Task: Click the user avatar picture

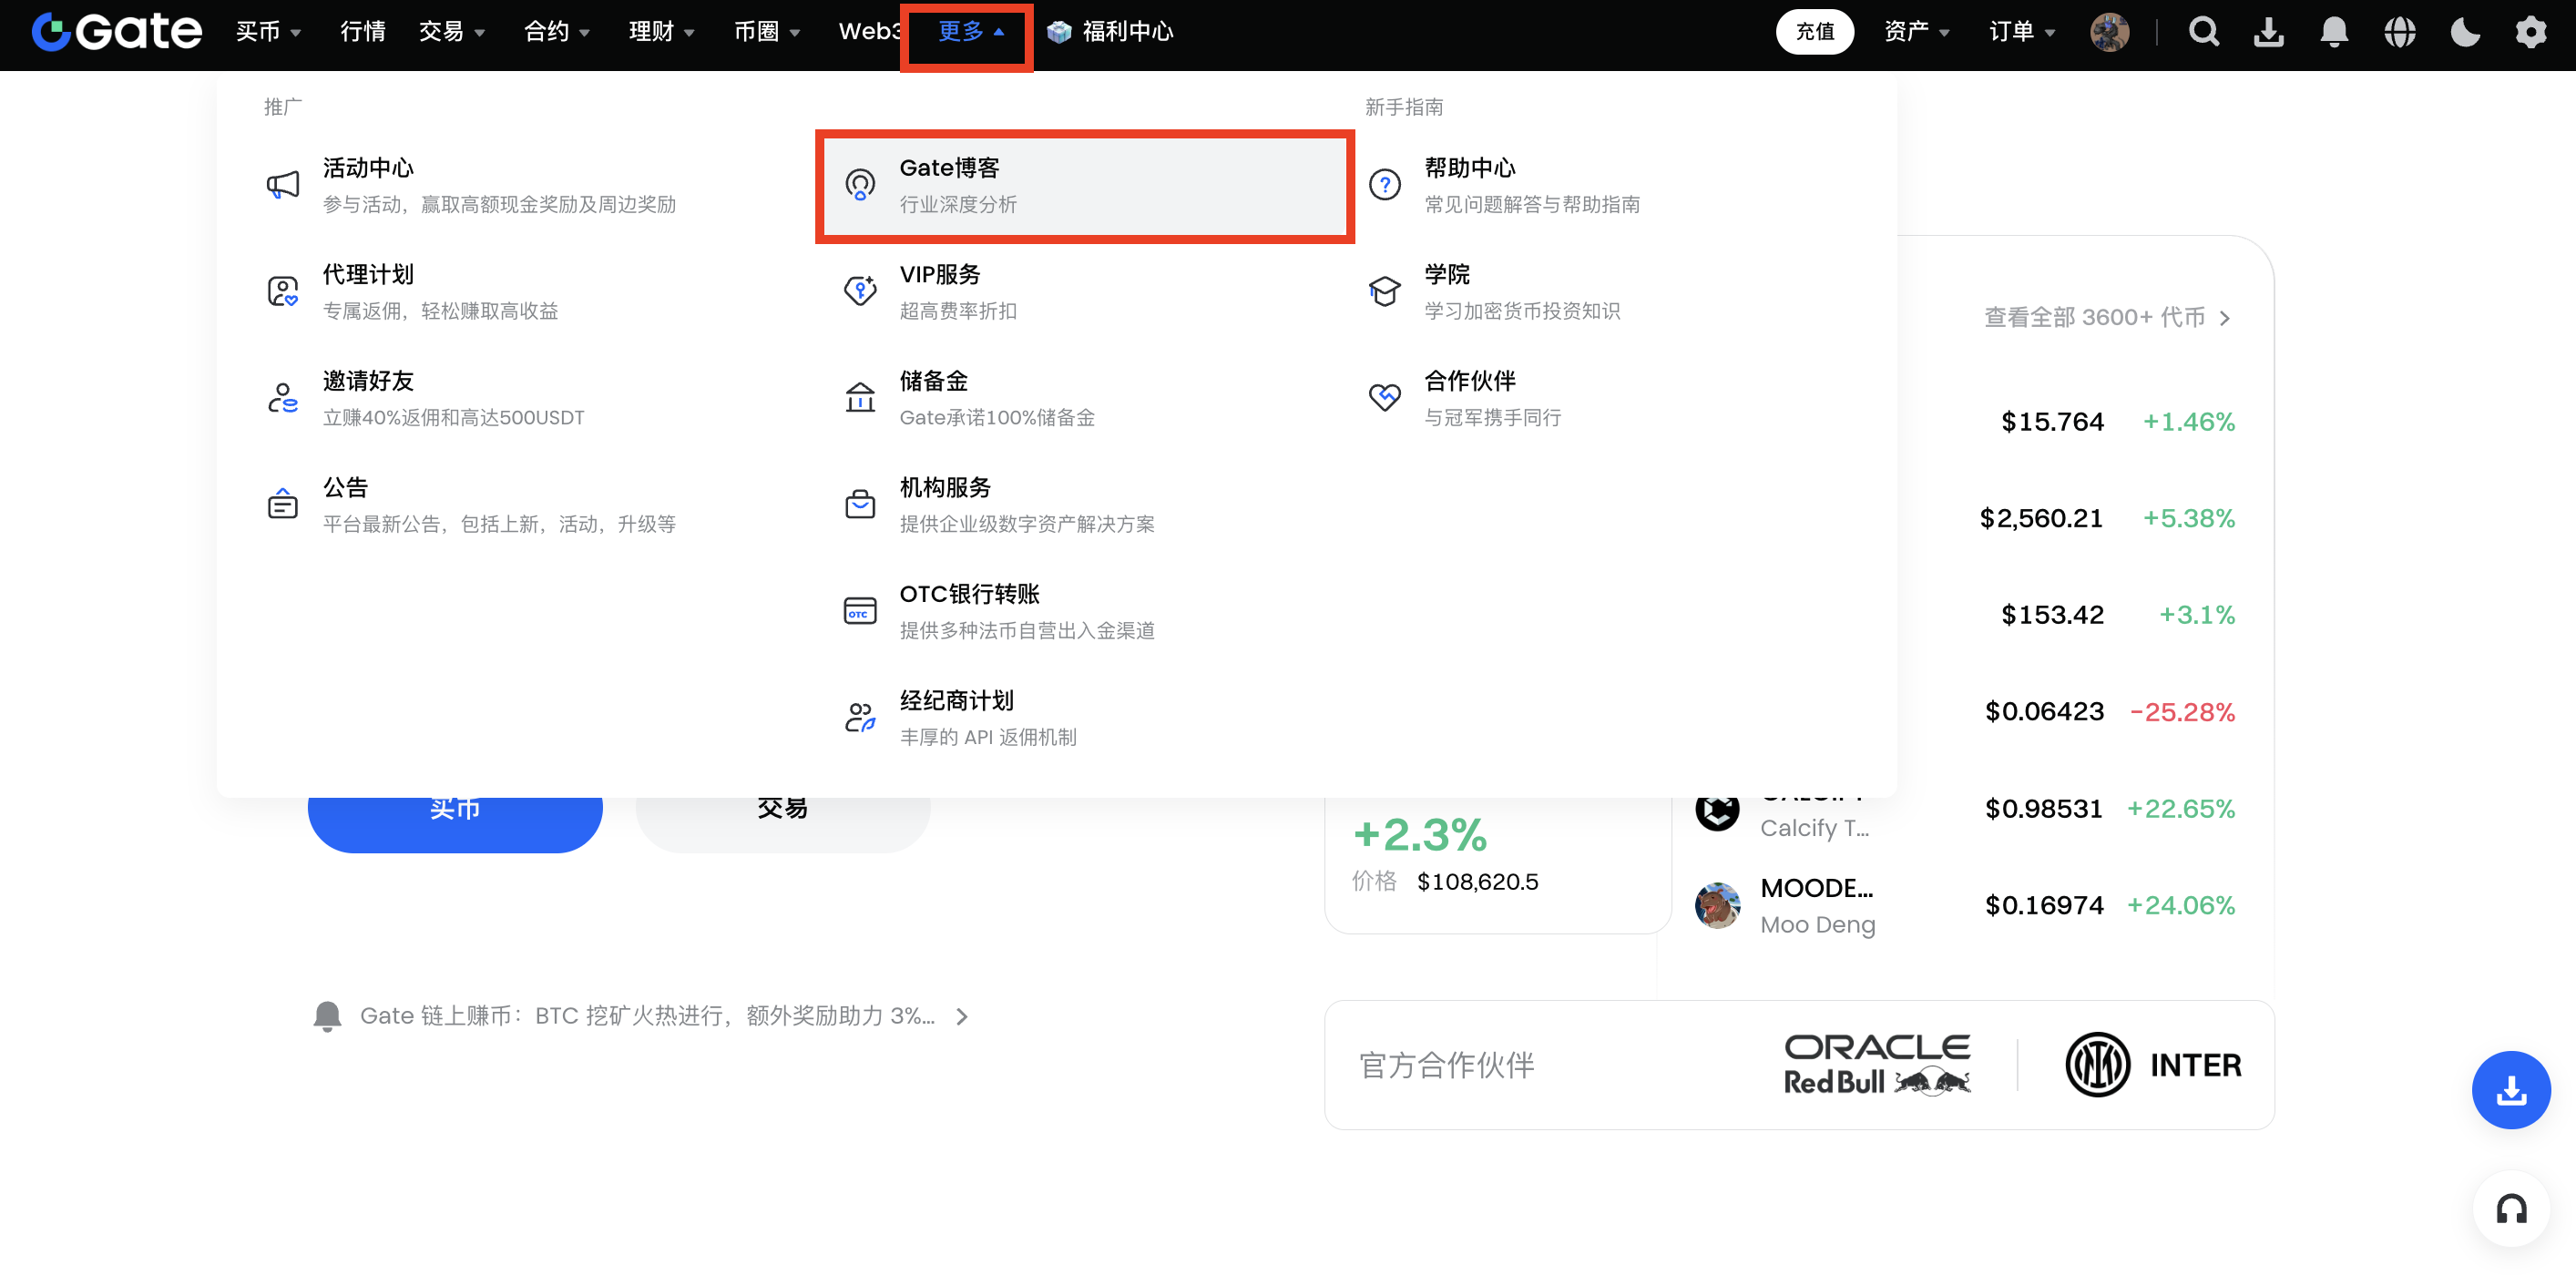Action: pyautogui.click(x=2109, y=32)
